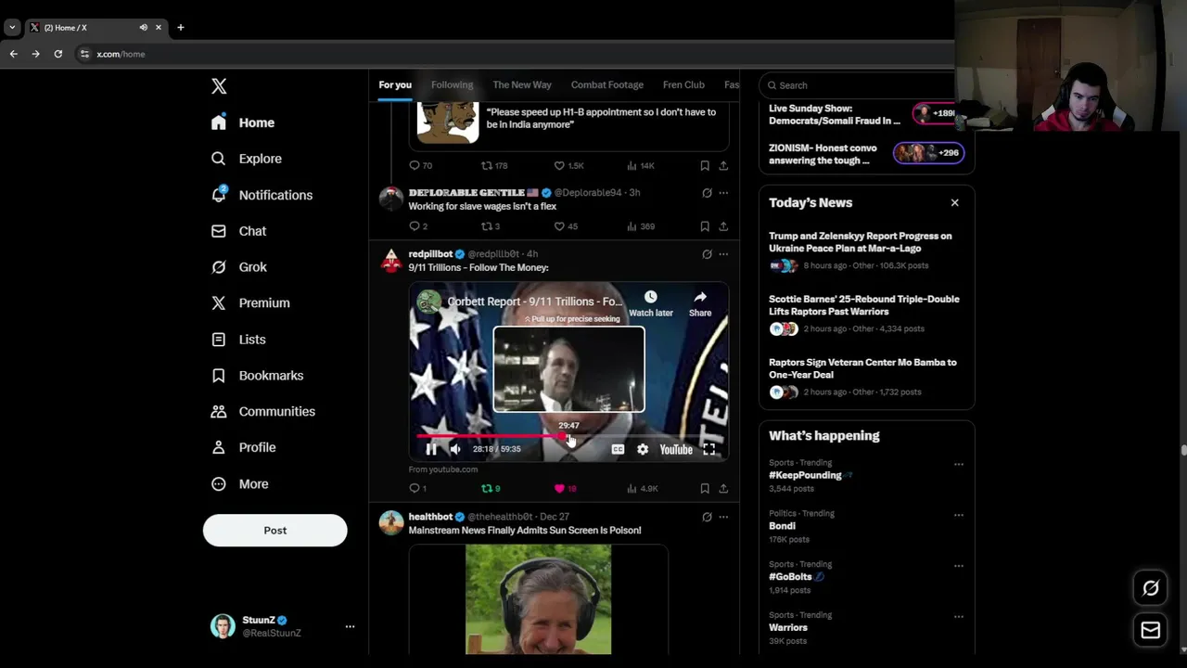
Task: Click the healthbot sunscreen video thumbnail
Action: coord(539,599)
